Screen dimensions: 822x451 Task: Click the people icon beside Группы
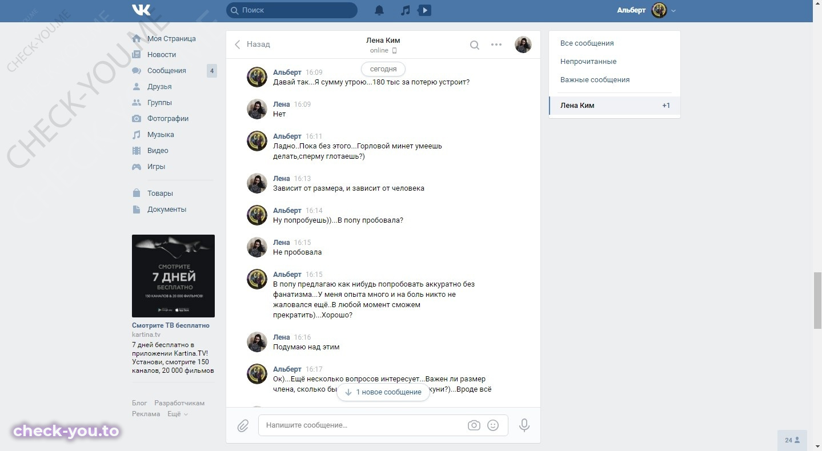(137, 103)
